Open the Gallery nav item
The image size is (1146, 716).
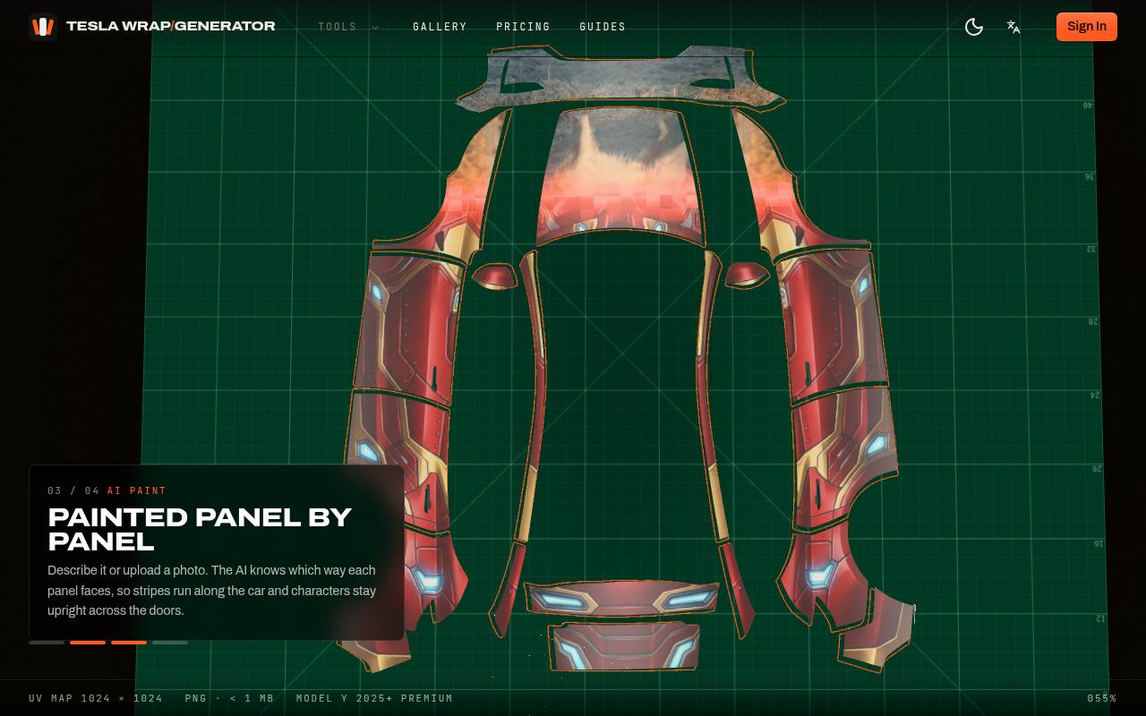click(x=440, y=27)
